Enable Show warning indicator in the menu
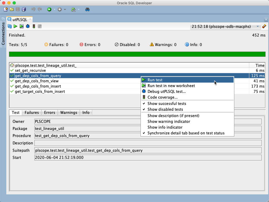This screenshot has height=202, width=269. [168, 122]
